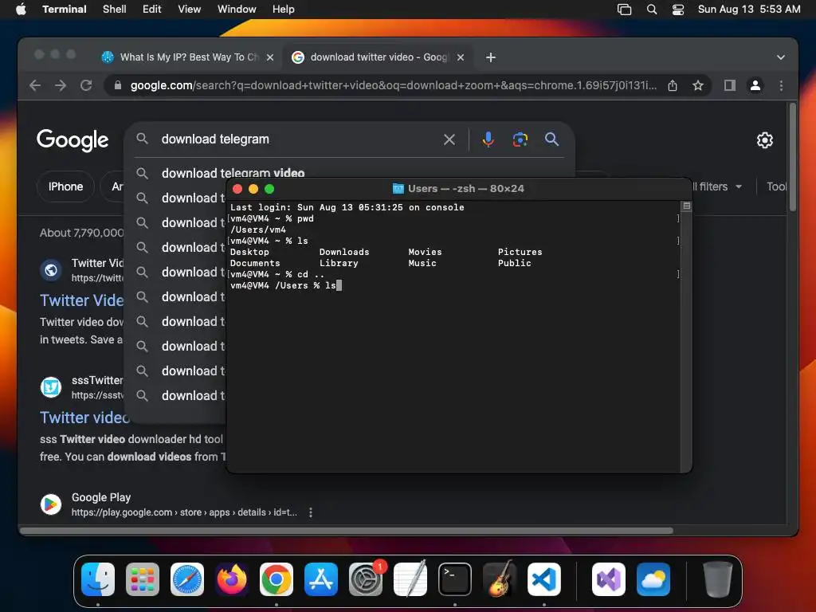Viewport: 816px width, 612px height.
Task: Open App Store from the Dock
Action: click(x=321, y=579)
